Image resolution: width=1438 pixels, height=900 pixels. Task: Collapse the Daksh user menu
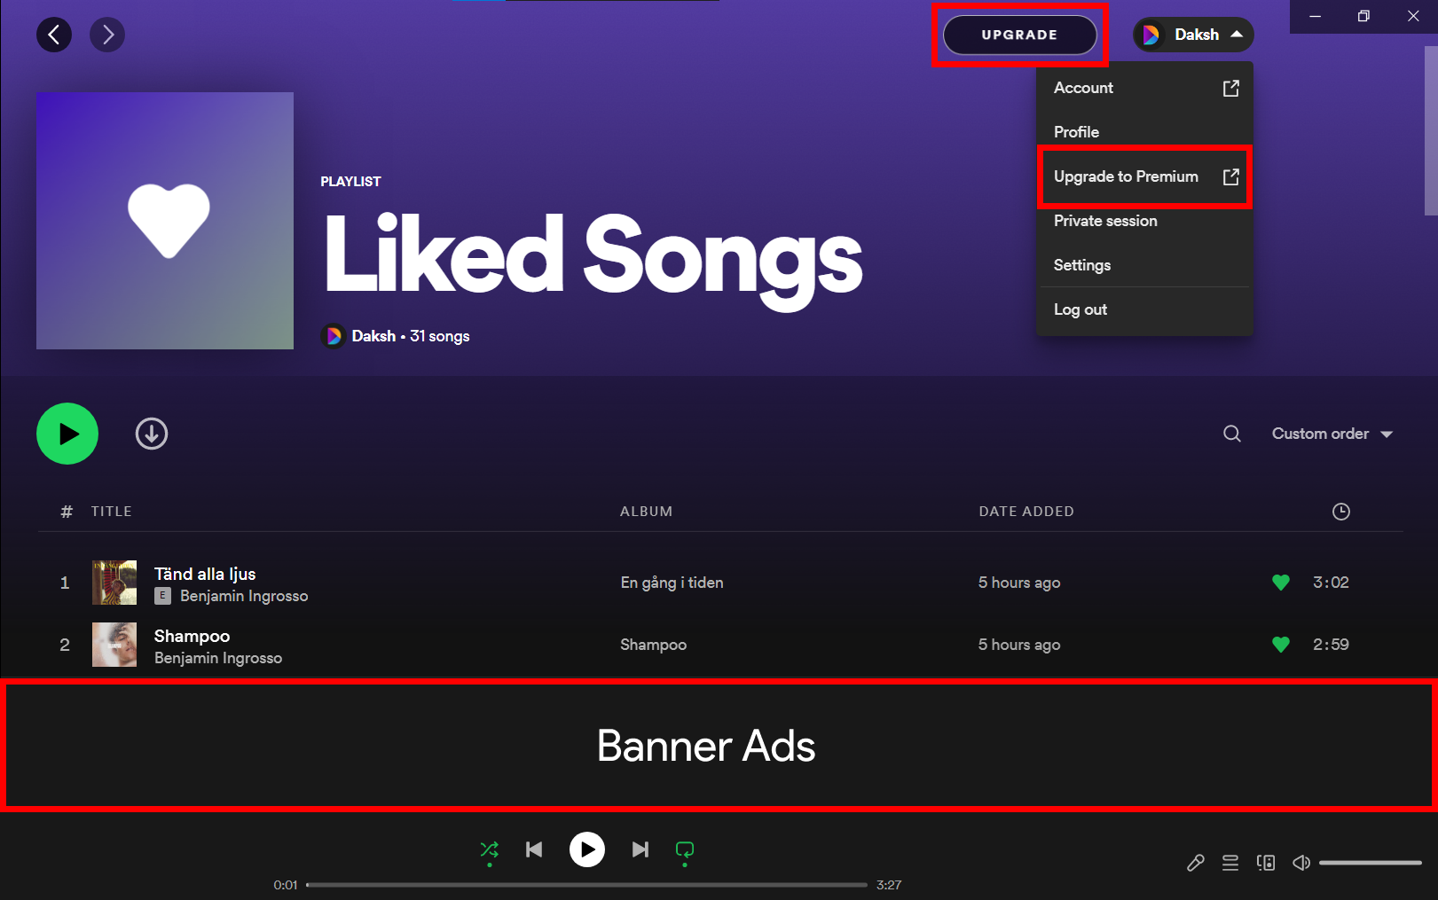[x=1193, y=35]
